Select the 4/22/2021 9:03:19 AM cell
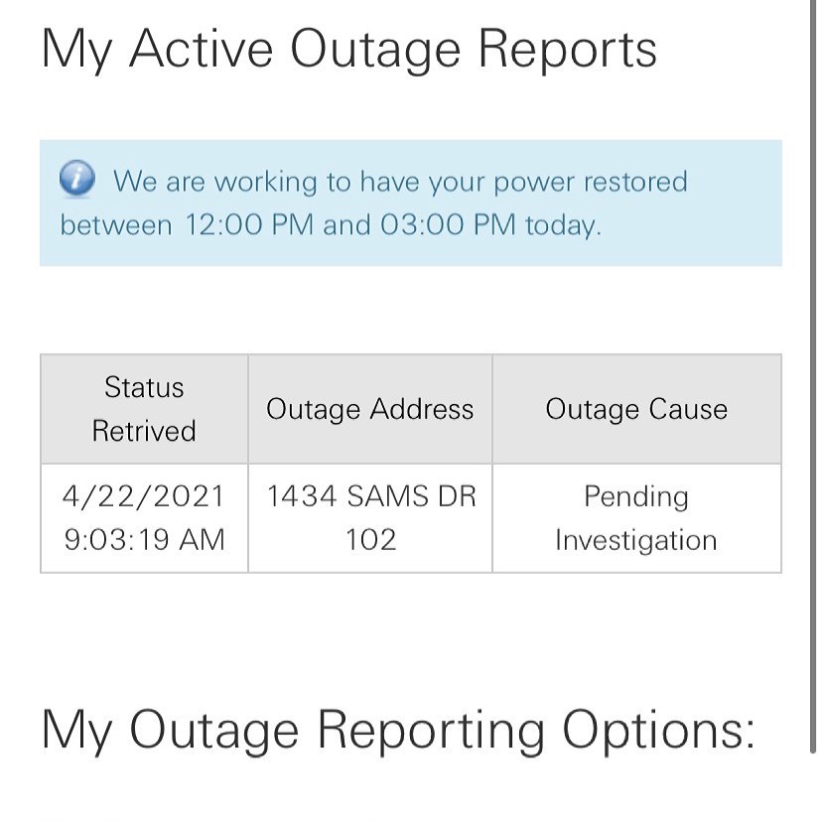 click(144, 518)
